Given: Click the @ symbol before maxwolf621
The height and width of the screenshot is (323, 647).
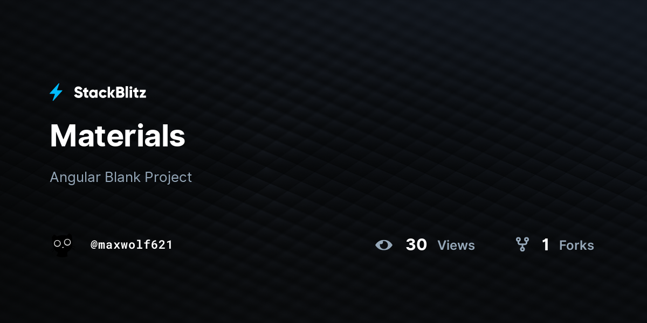Looking at the screenshot, I should pyautogui.click(x=94, y=245).
